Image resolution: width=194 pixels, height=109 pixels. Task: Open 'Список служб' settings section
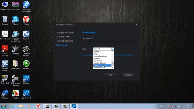[x=64, y=37]
